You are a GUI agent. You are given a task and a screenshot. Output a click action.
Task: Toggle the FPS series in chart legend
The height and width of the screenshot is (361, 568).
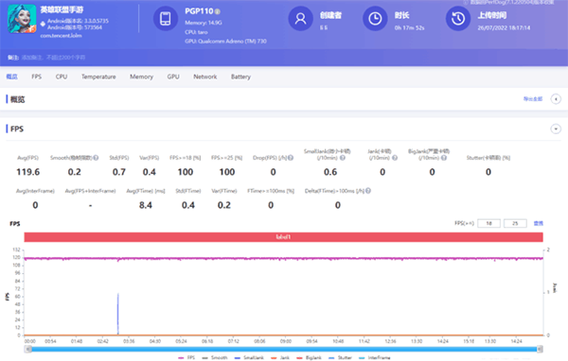(186, 357)
